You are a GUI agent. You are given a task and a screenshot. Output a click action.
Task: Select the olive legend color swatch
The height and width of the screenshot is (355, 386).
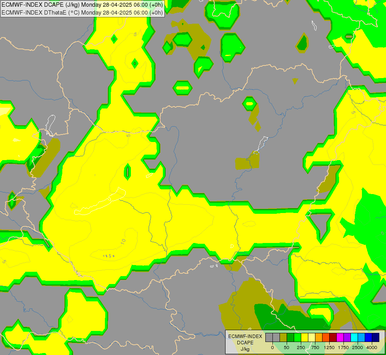pyautogui.click(x=283, y=338)
